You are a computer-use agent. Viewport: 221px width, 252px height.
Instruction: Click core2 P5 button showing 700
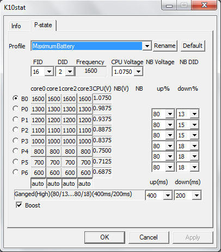tap(69, 162)
